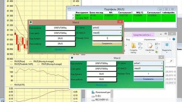The image size is (182, 102).
Task: Switch to the Вид ribbon tab
Action: click(128, 40)
